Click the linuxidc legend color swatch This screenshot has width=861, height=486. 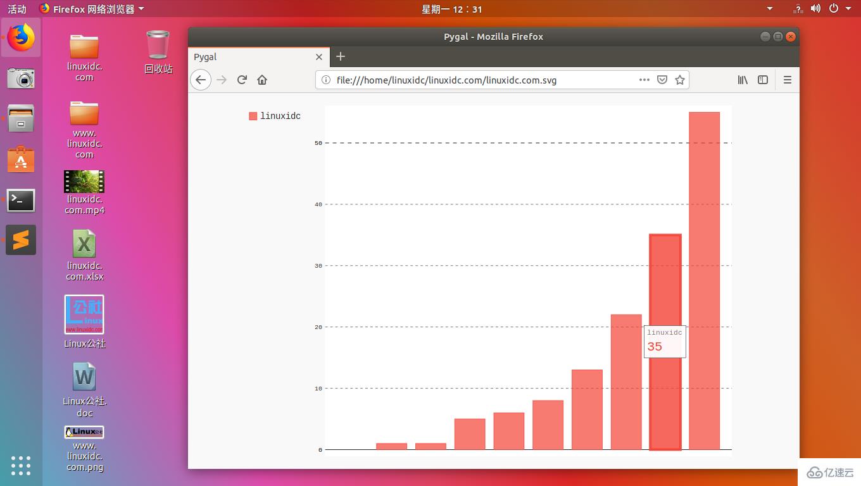253,116
